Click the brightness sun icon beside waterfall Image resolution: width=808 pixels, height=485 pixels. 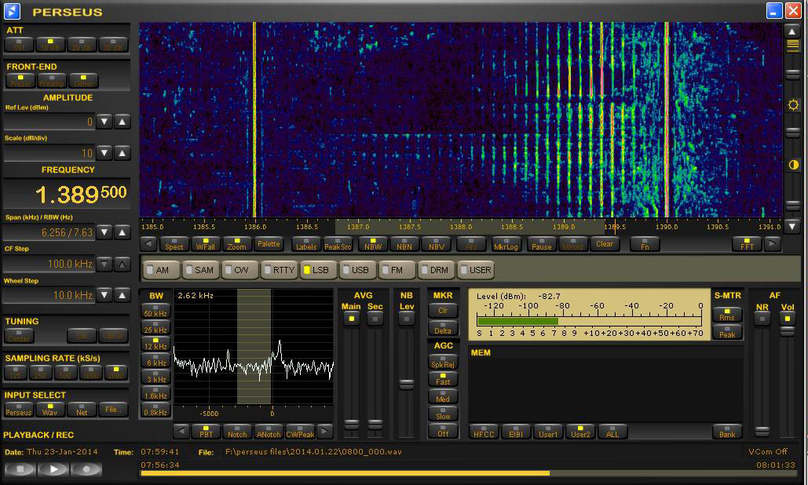coord(793,105)
